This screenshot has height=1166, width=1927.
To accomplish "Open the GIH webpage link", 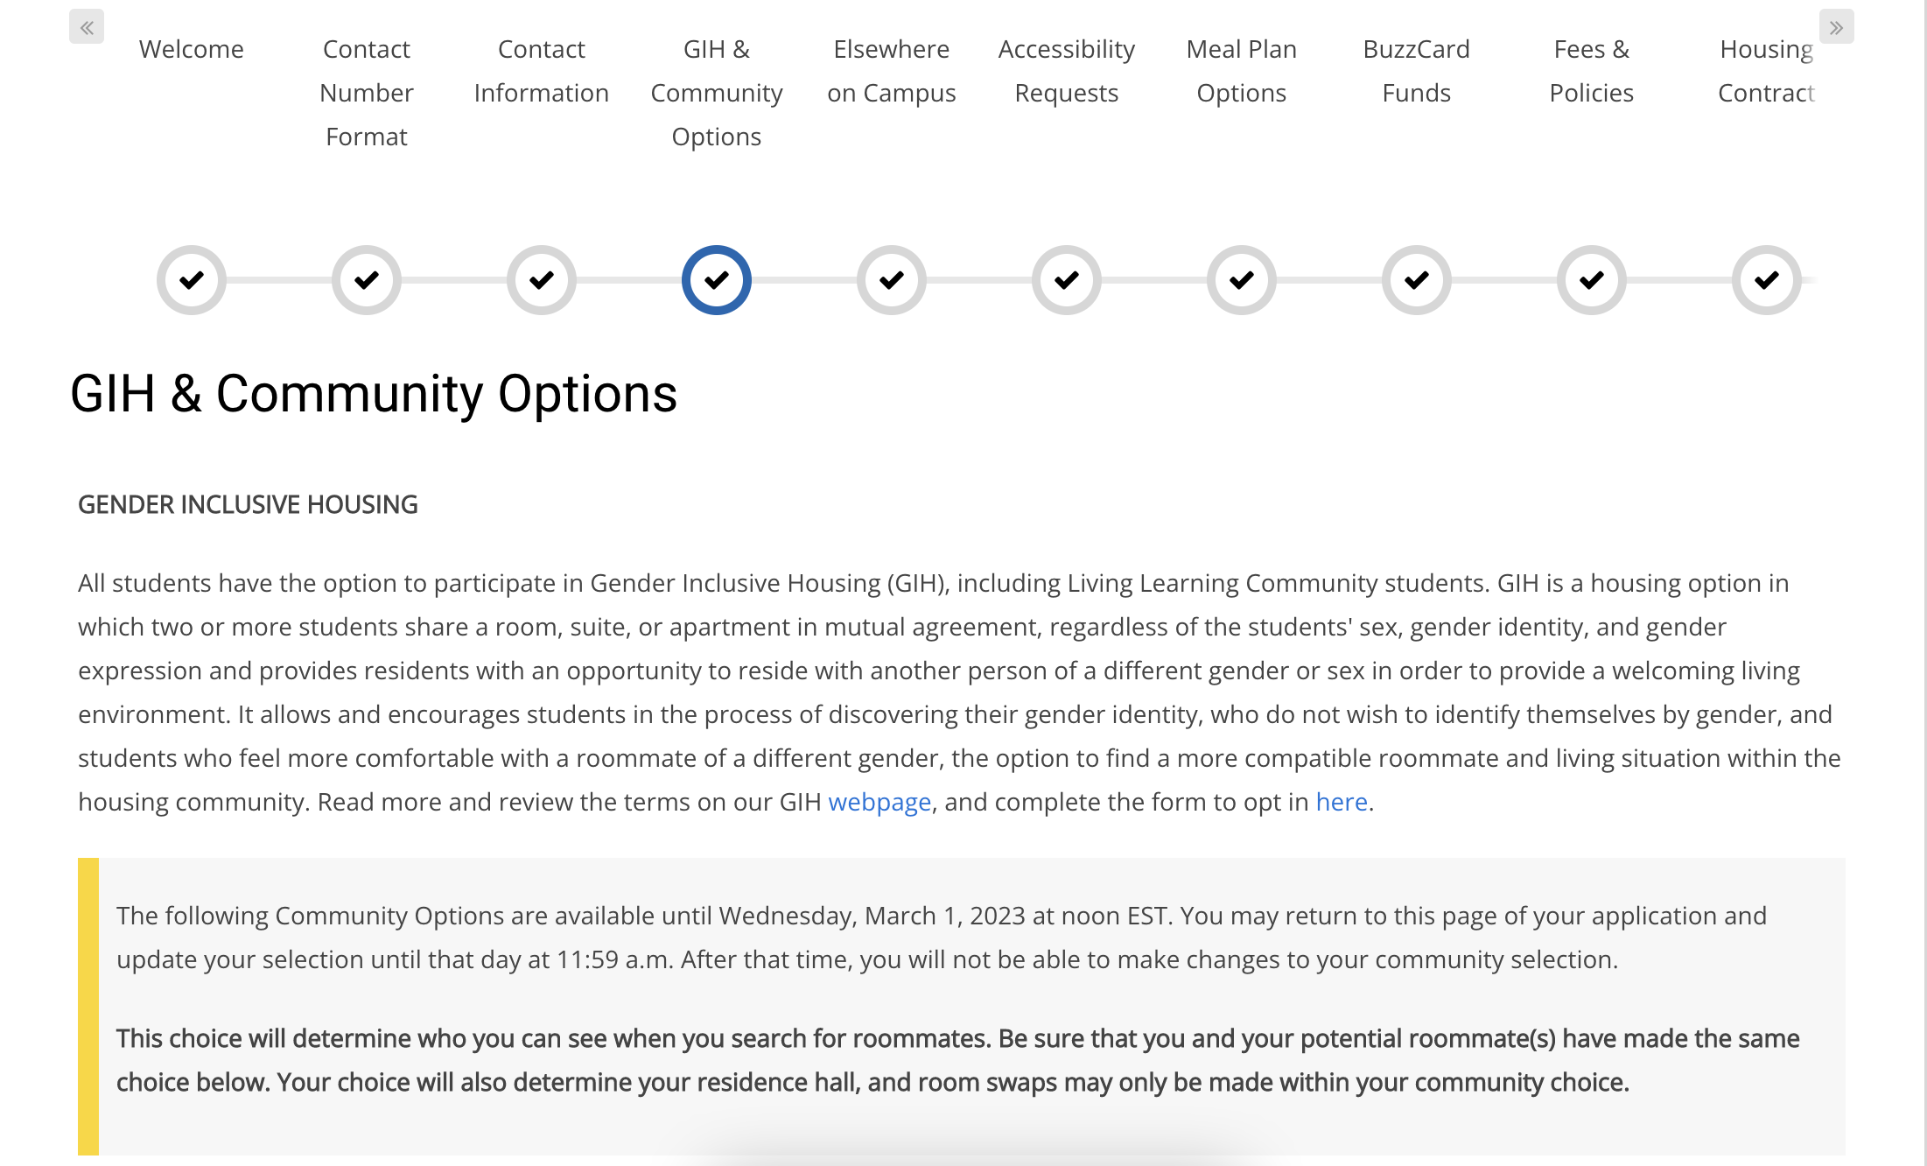I will (879, 802).
